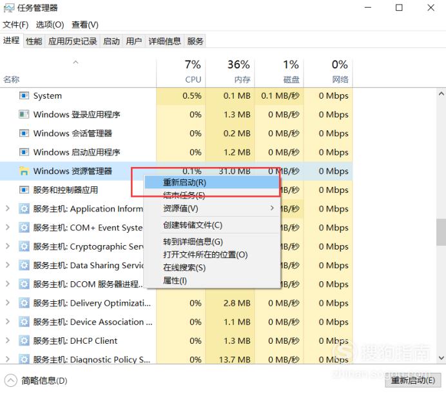
Task: Expand the 服务主机: Diagnostic Policy row
Action: click(8, 359)
